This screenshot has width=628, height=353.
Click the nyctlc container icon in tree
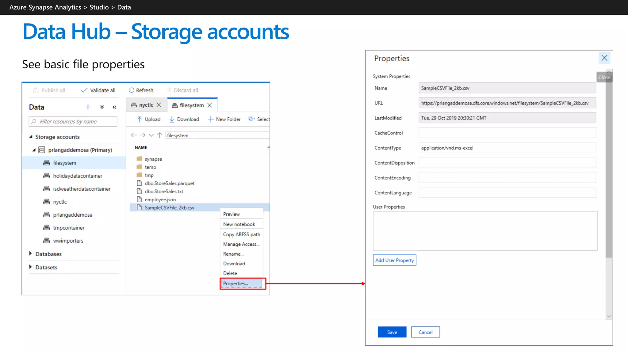[47, 202]
